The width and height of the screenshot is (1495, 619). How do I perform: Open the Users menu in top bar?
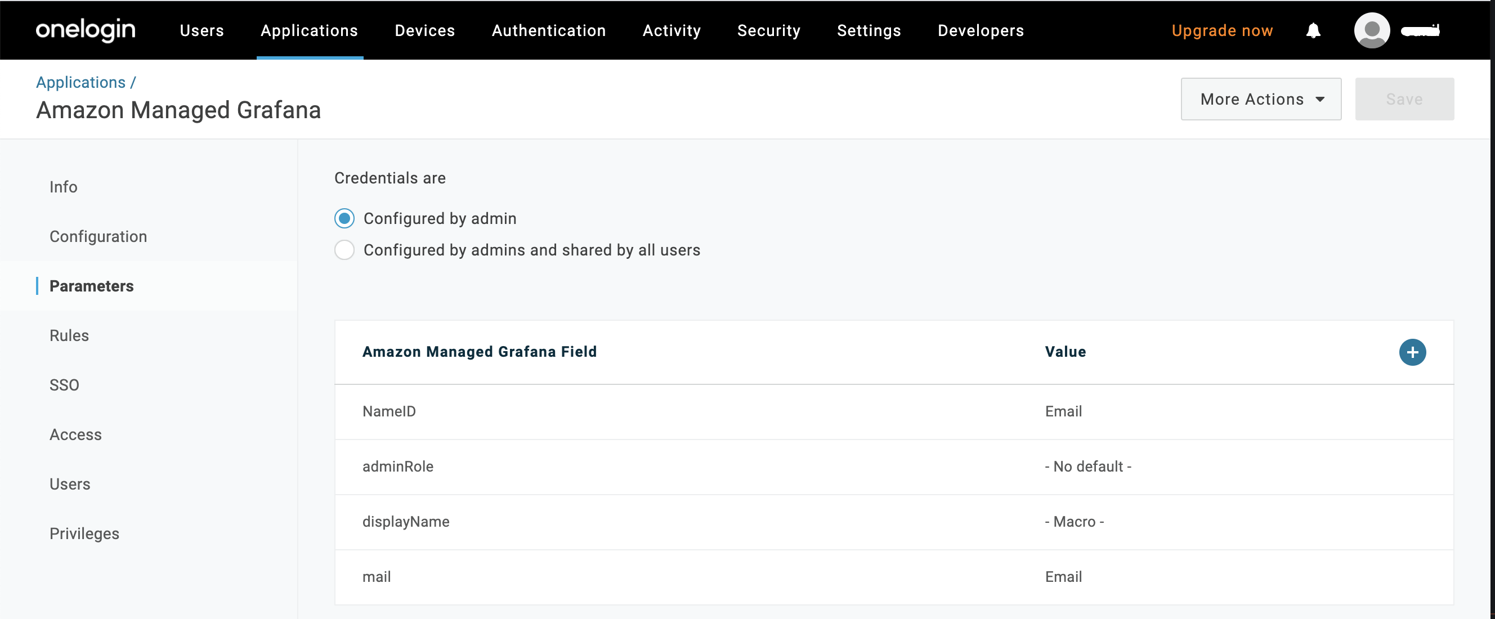click(x=202, y=30)
